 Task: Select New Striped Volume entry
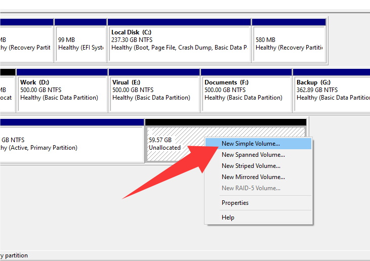pyautogui.click(x=258, y=166)
